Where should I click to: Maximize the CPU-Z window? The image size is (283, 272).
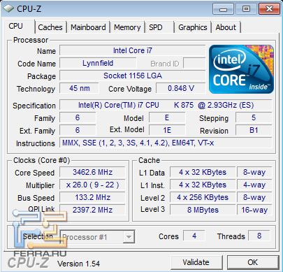(246, 9)
